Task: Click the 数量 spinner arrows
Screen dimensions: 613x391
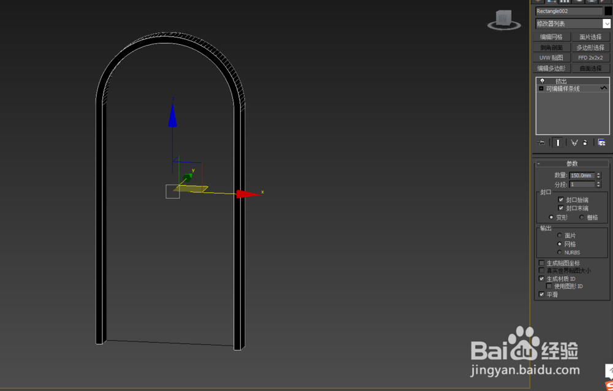Action: [x=598, y=175]
